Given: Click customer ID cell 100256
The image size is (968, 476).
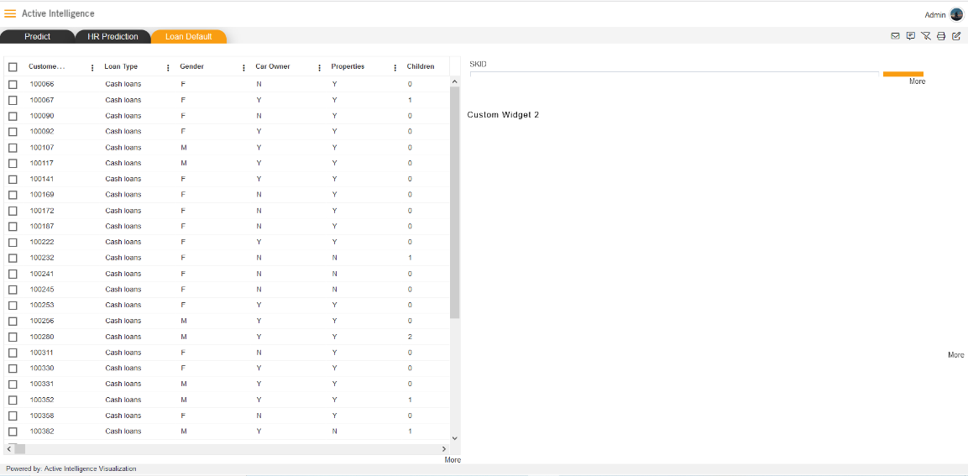Looking at the screenshot, I should point(42,321).
